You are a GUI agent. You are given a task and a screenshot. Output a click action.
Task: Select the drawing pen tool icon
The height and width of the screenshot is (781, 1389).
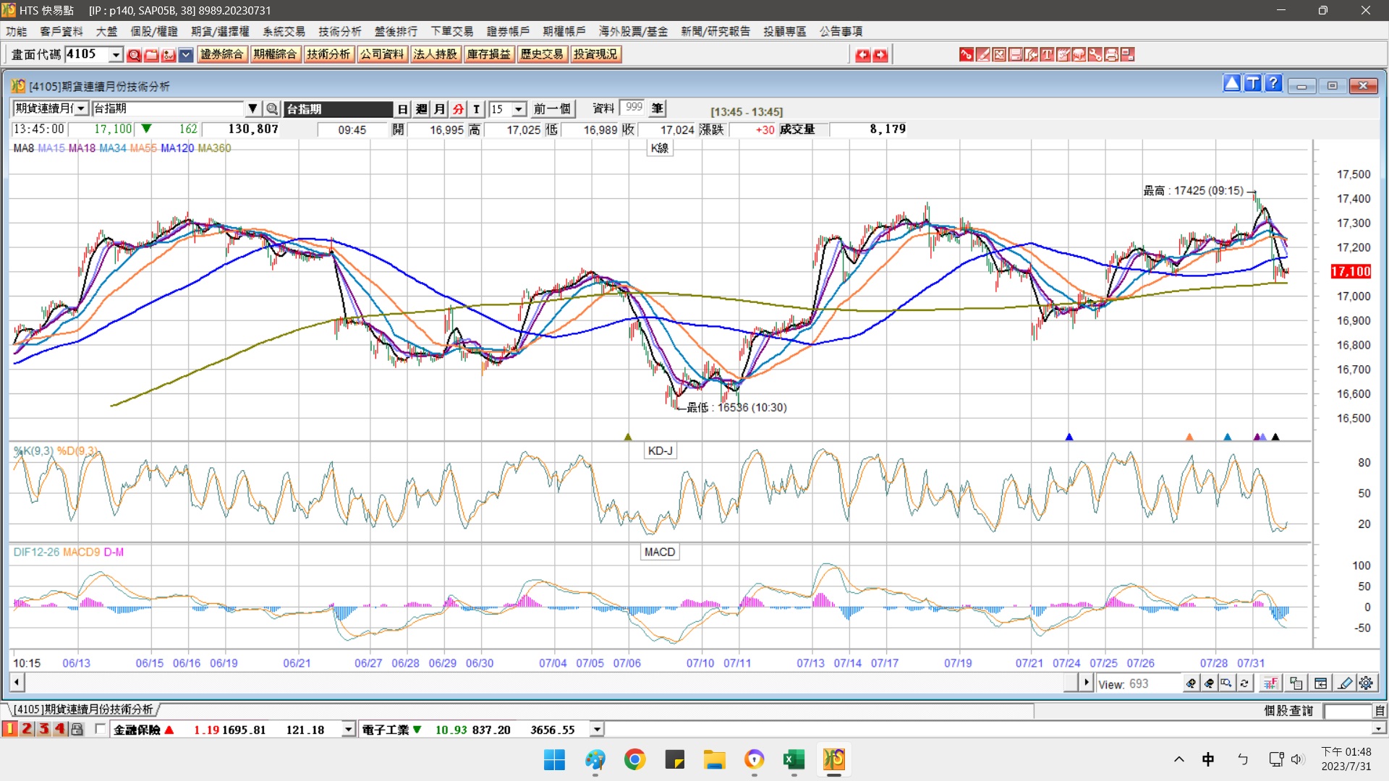(x=1345, y=683)
